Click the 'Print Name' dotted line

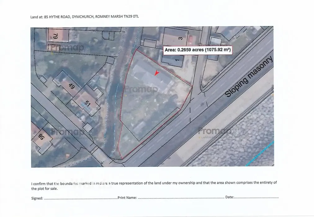pyautogui.click(x=181, y=198)
